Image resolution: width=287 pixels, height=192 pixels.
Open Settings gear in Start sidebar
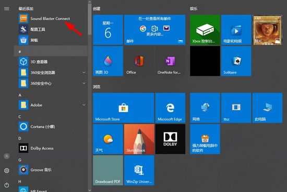[x=7, y=171]
